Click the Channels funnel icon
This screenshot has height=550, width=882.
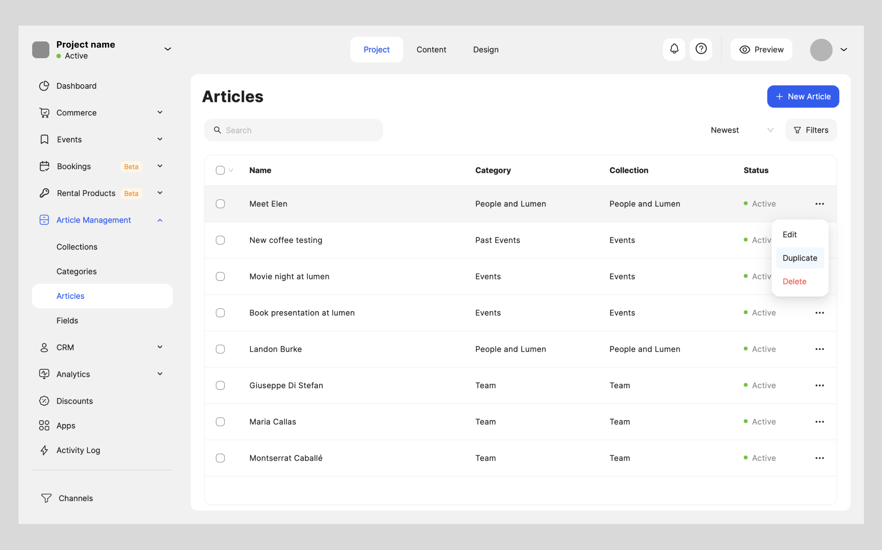(46, 498)
